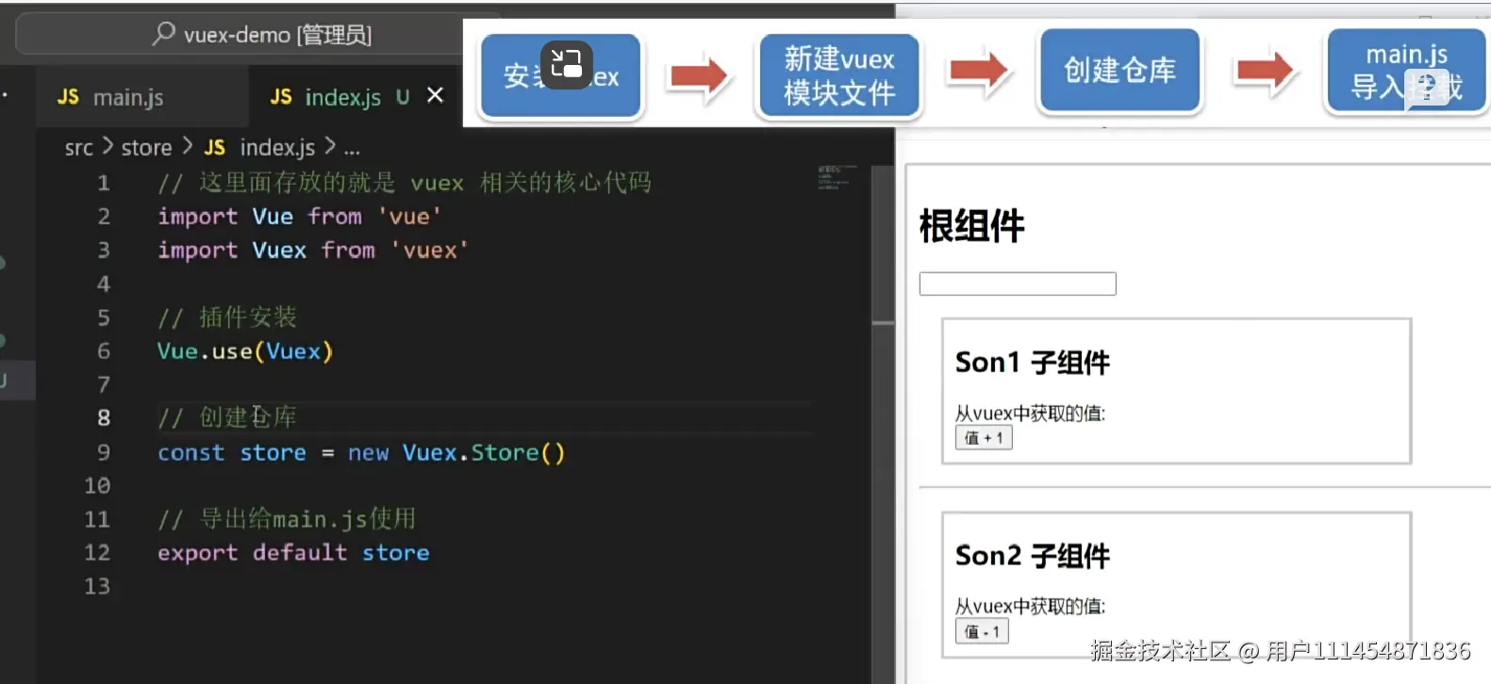Click the JS file icon on index.js tab
Image resolution: width=1491 pixels, height=684 pixels.
tap(281, 96)
